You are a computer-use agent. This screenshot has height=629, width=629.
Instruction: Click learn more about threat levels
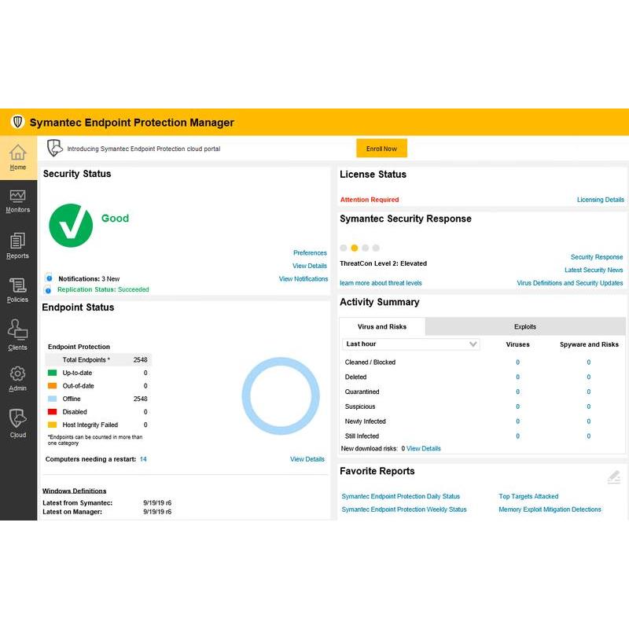click(x=381, y=283)
